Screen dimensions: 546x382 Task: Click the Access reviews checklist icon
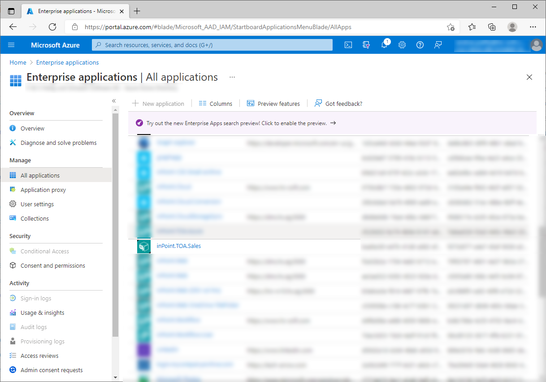(x=13, y=356)
